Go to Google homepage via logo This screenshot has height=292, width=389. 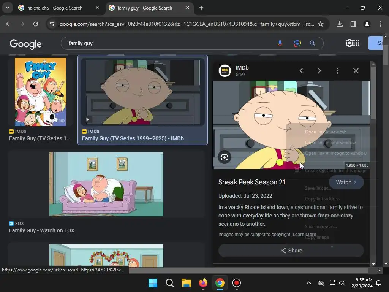25,44
